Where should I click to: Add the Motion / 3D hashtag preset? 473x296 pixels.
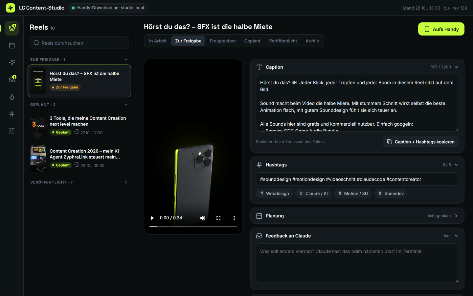click(353, 193)
